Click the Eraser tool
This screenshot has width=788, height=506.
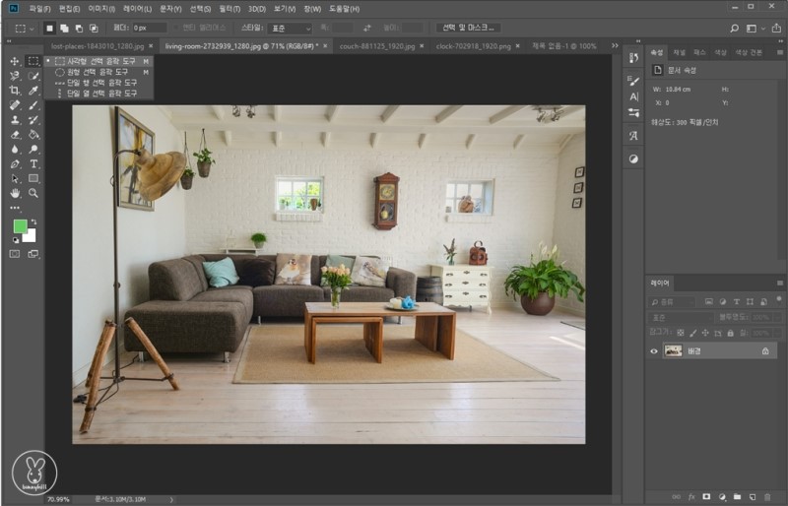click(14, 134)
